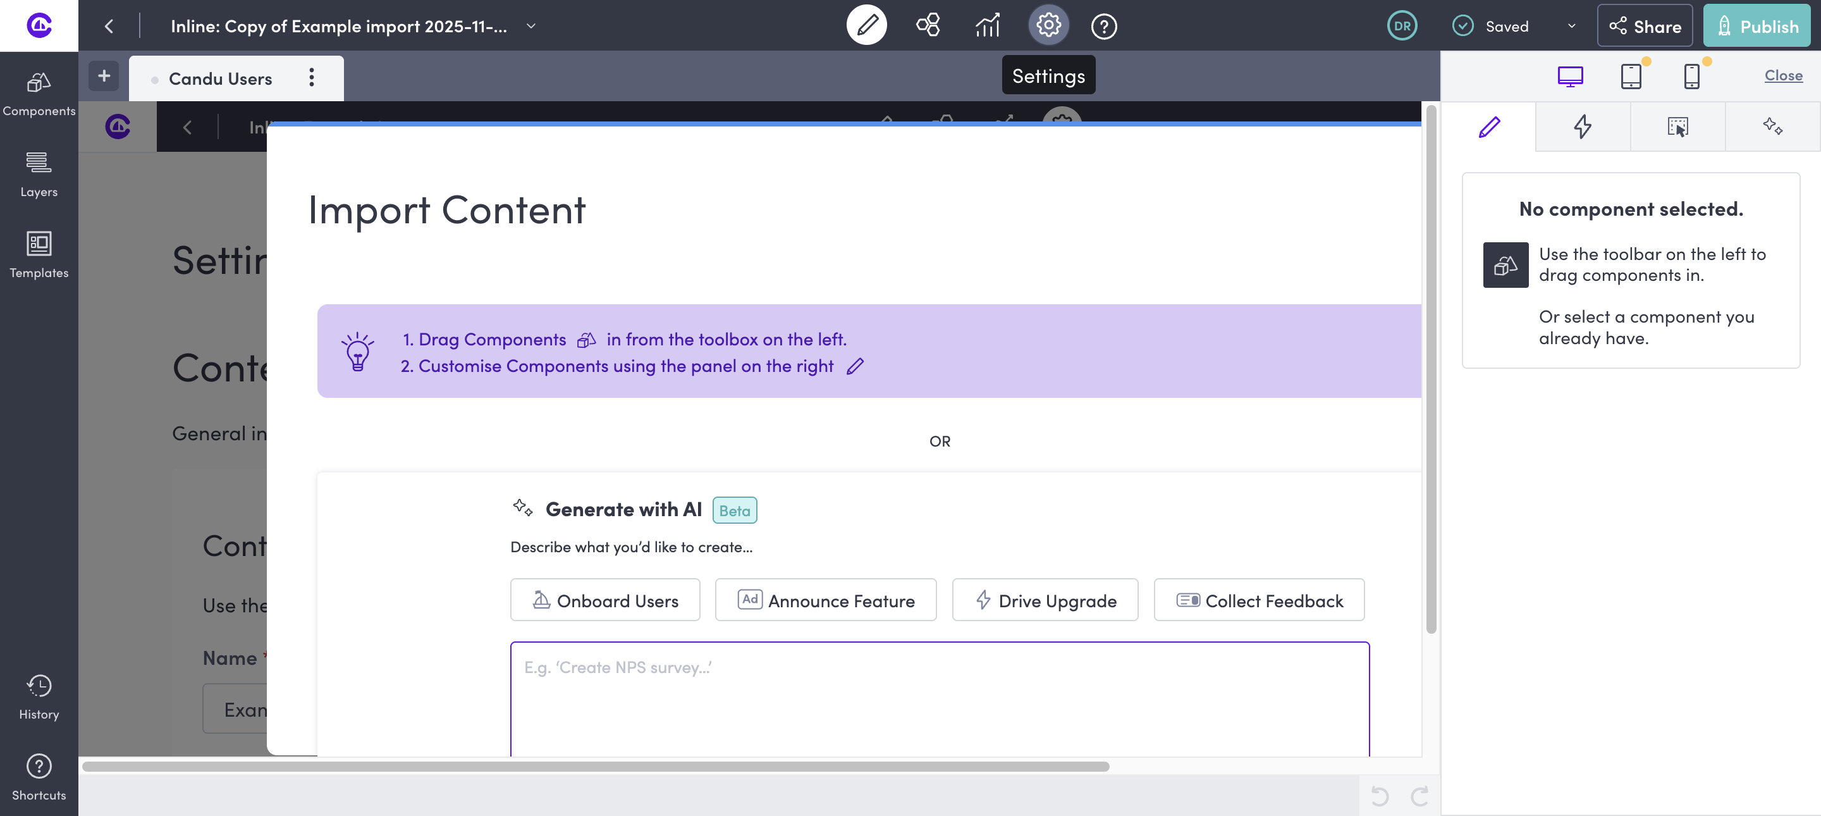The image size is (1821, 816).
Task: Open the Analytics chart icon
Action: [988, 26]
